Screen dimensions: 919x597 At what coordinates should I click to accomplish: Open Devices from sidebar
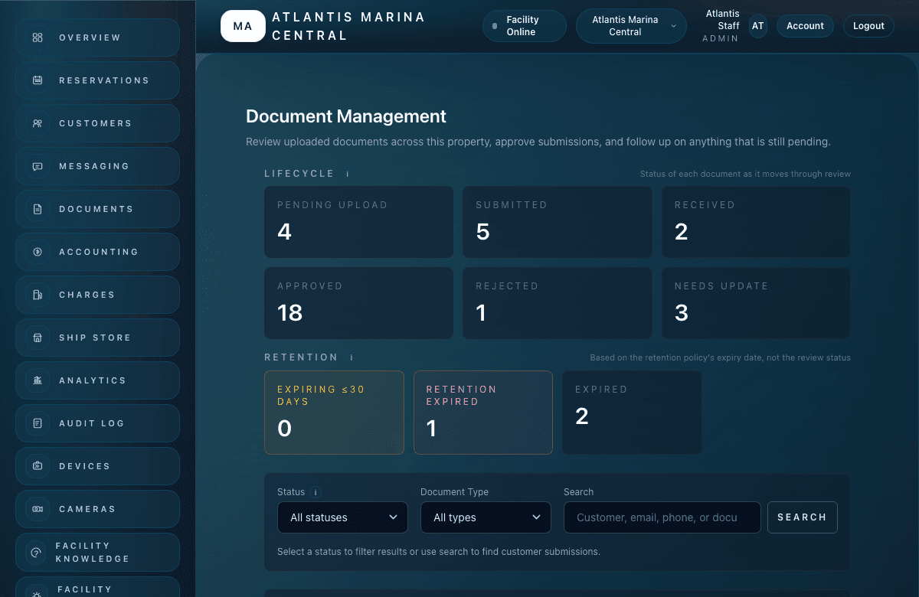point(98,466)
